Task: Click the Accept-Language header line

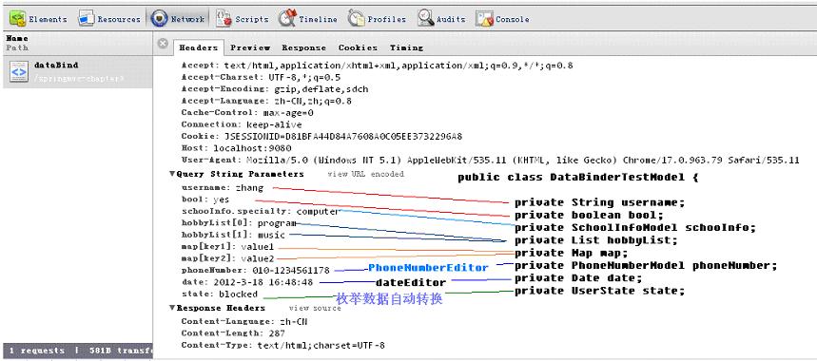Action: click(266, 101)
